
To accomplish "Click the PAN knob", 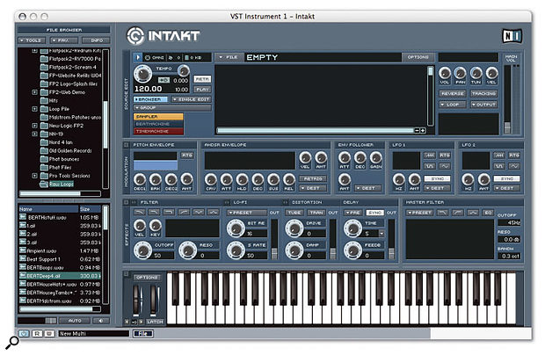I will pos(461,73).
